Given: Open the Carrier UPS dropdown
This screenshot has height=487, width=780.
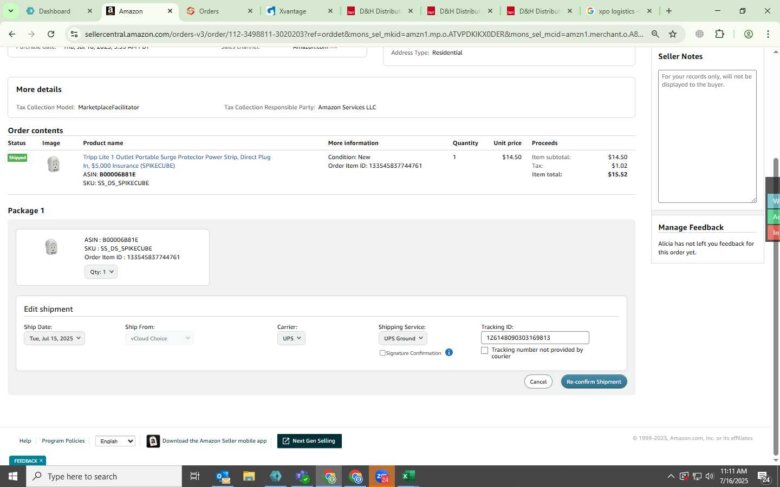Looking at the screenshot, I should point(291,338).
